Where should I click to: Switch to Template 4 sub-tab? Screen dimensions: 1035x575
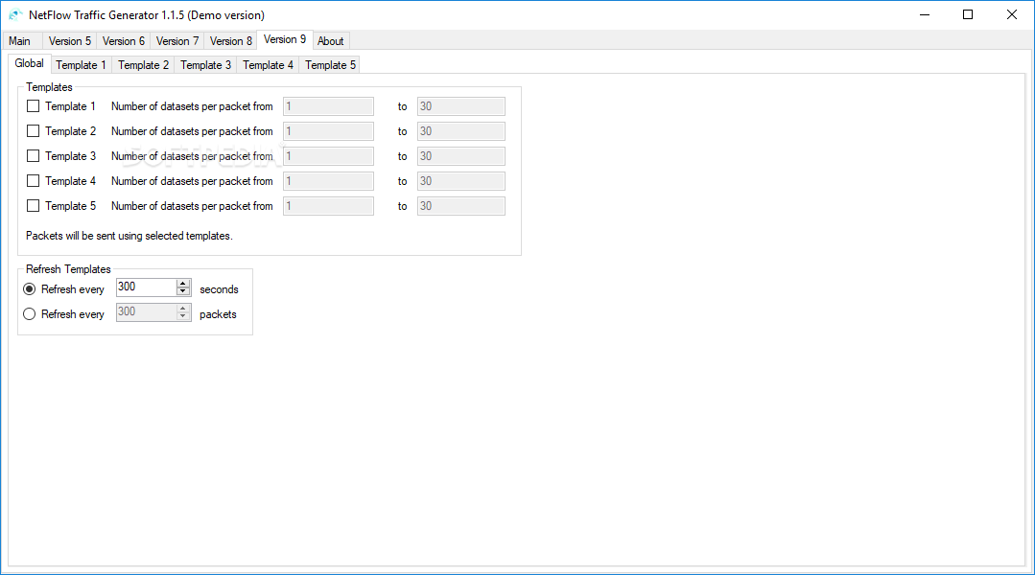click(268, 64)
